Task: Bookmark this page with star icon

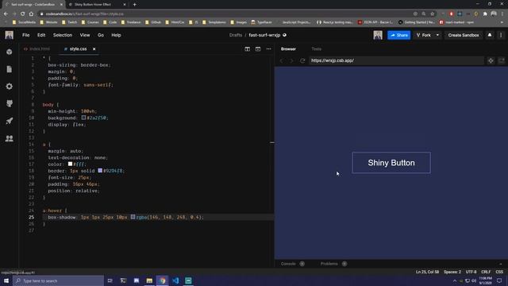Action: coord(432,14)
